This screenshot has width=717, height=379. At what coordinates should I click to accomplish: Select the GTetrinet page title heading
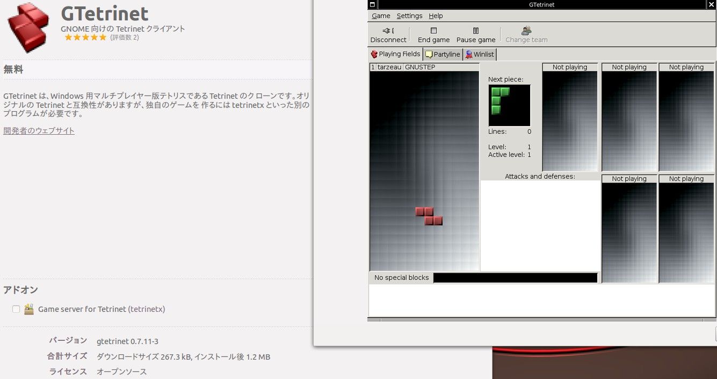(x=105, y=13)
